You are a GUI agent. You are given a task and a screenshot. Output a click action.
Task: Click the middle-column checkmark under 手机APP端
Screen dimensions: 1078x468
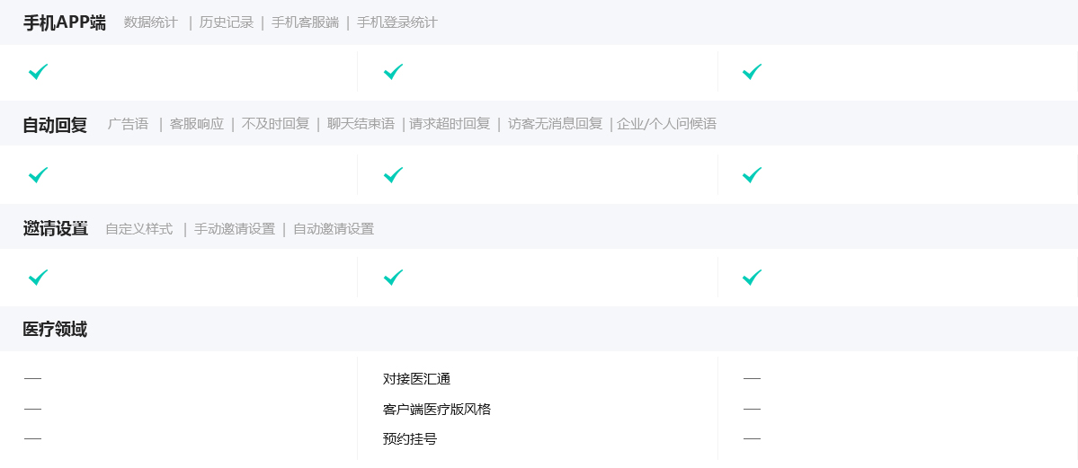[x=393, y=72]
